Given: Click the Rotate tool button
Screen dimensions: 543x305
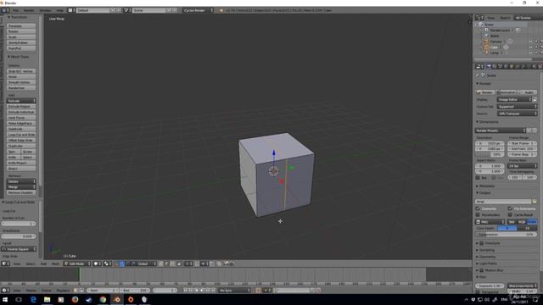Looking at the screenshot, I should pos(21,31).
